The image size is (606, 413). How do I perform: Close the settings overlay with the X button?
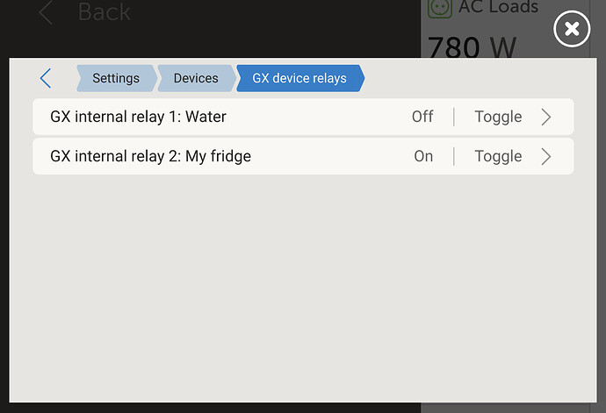[571, 30]
